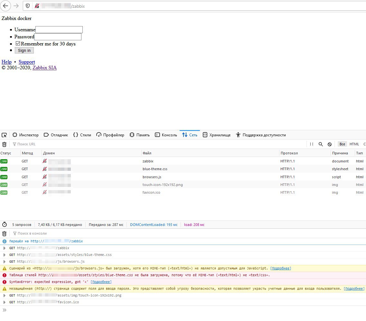366x321 pixels.
Task: Clear the console output trash icon
Action: (x=4, y=233)
